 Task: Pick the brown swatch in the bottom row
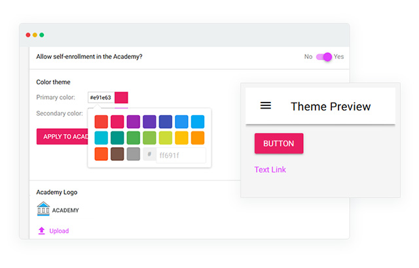[117, 154]
